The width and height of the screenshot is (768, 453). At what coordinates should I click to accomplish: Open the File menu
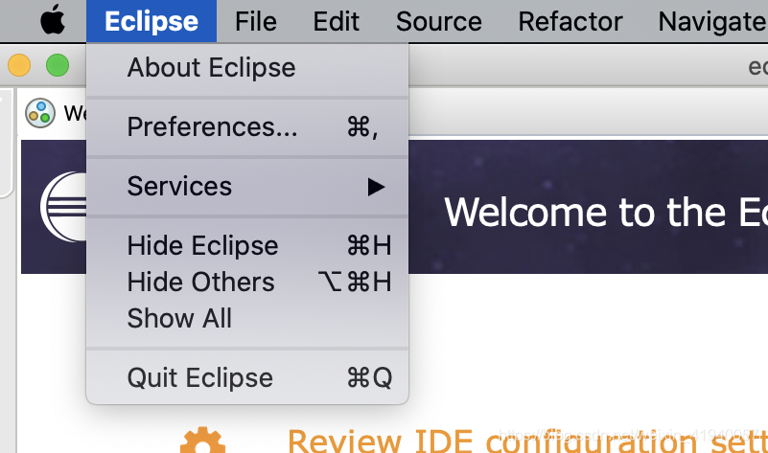[256, 21]
